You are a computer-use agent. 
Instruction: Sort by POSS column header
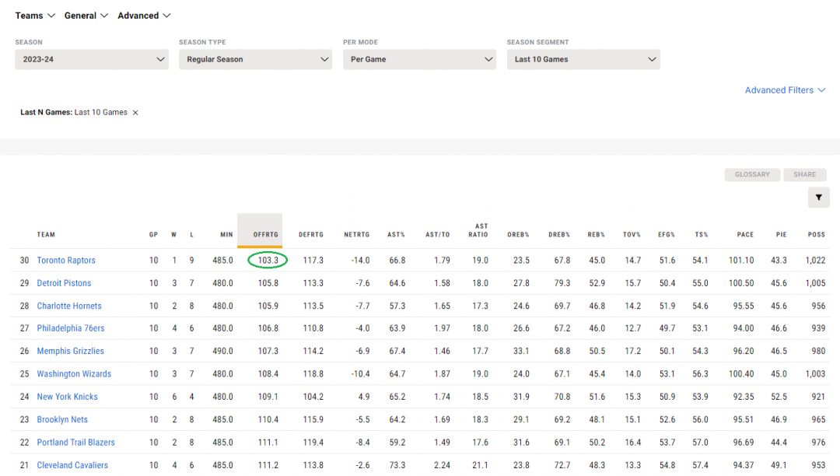[817, 235]
